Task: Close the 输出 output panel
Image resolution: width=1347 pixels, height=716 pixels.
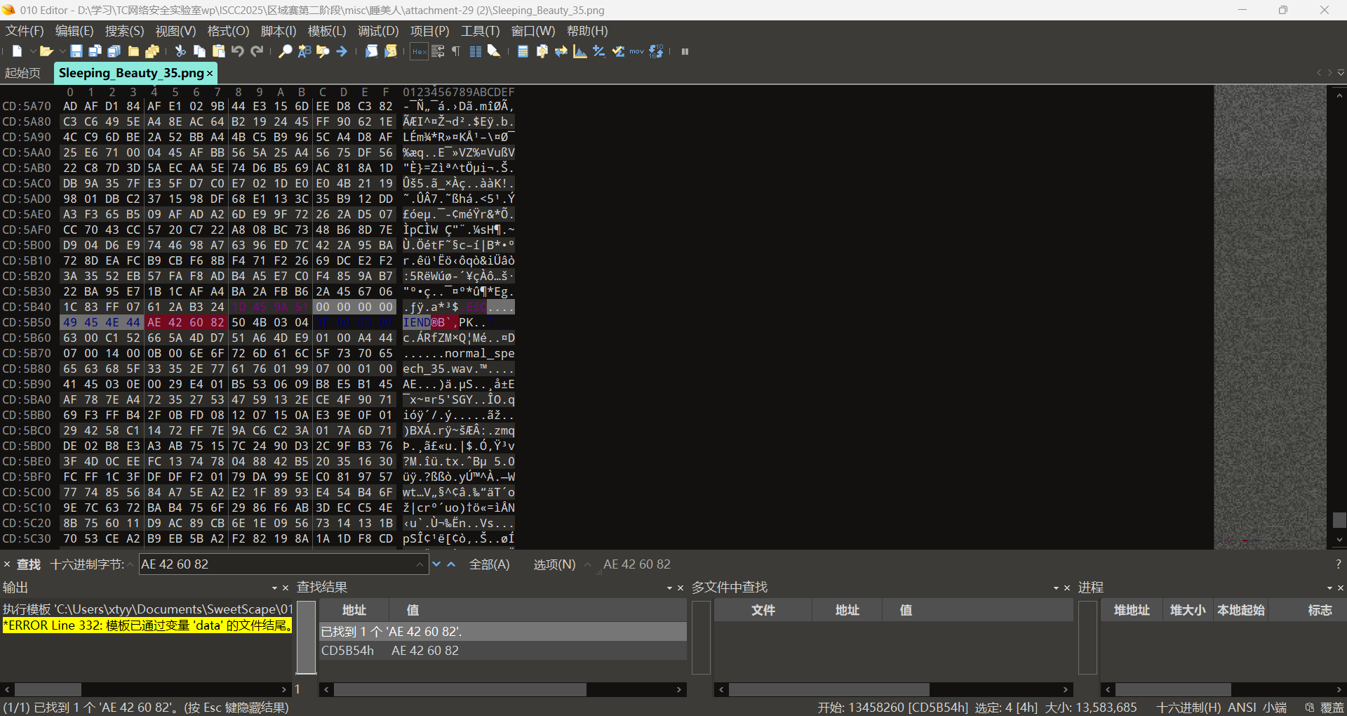Action: pyautogui.click(x=286, y=588)
